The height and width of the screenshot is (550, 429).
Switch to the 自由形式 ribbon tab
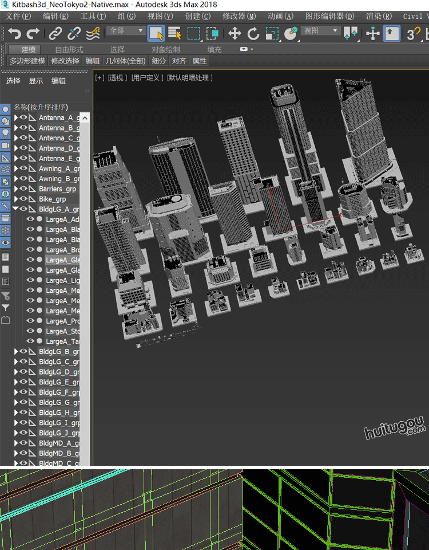pos(69,50)
